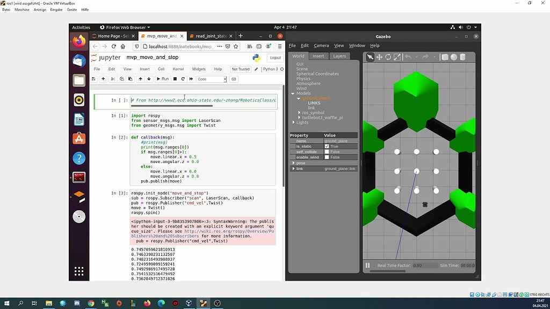Click the Jupyter save and checkpoint icon
The width and height of the screenshot is (550, 309).
point(93,79)
